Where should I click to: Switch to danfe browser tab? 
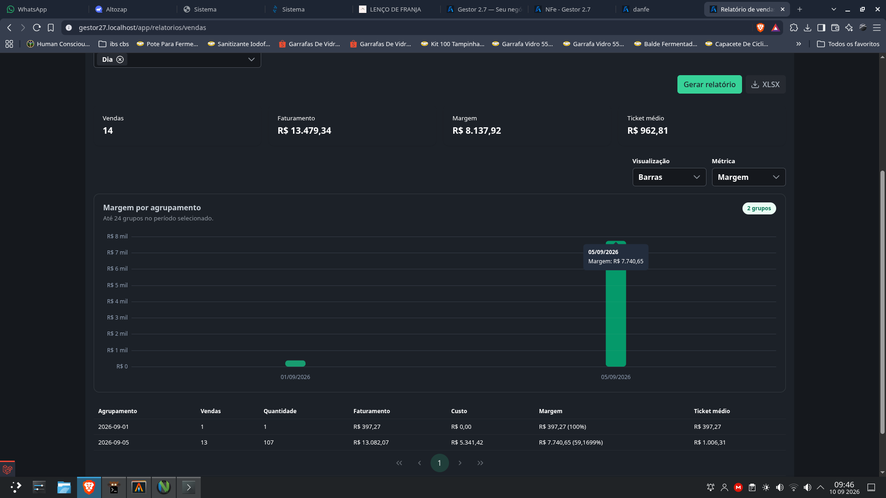click(x=659, y=9)
